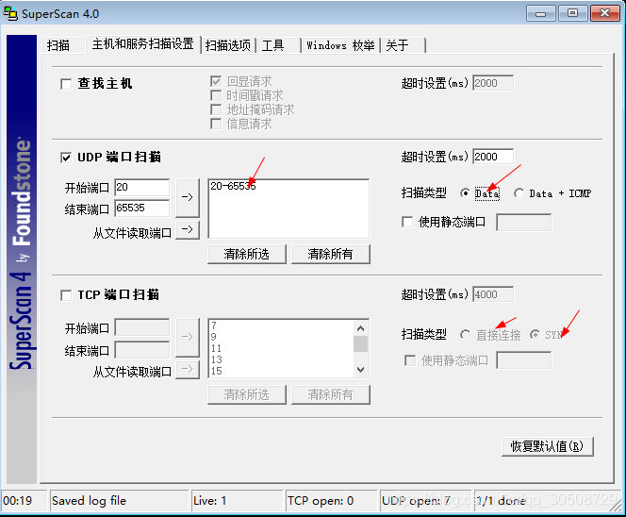Click the TCP static port input field

(x=524, y=360)
